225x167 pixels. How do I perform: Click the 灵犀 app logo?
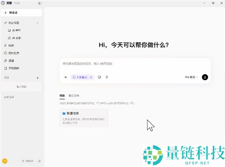(x=3, y=3)
